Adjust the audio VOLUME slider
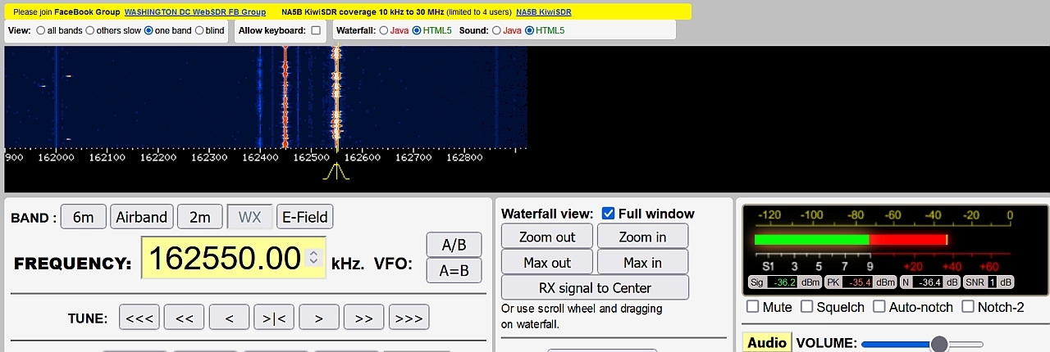This screenshot has width=1050, height=352. (x=939, y=344)
